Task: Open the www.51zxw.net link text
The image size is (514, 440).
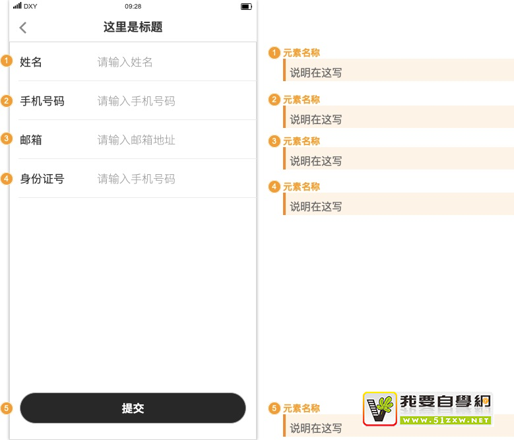Action: [446, 420]
